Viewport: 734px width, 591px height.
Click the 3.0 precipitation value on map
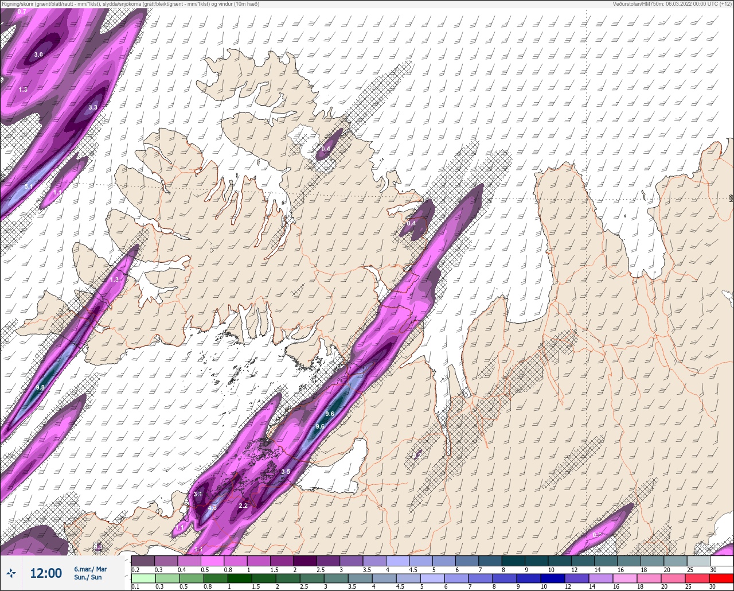(38, 55)
